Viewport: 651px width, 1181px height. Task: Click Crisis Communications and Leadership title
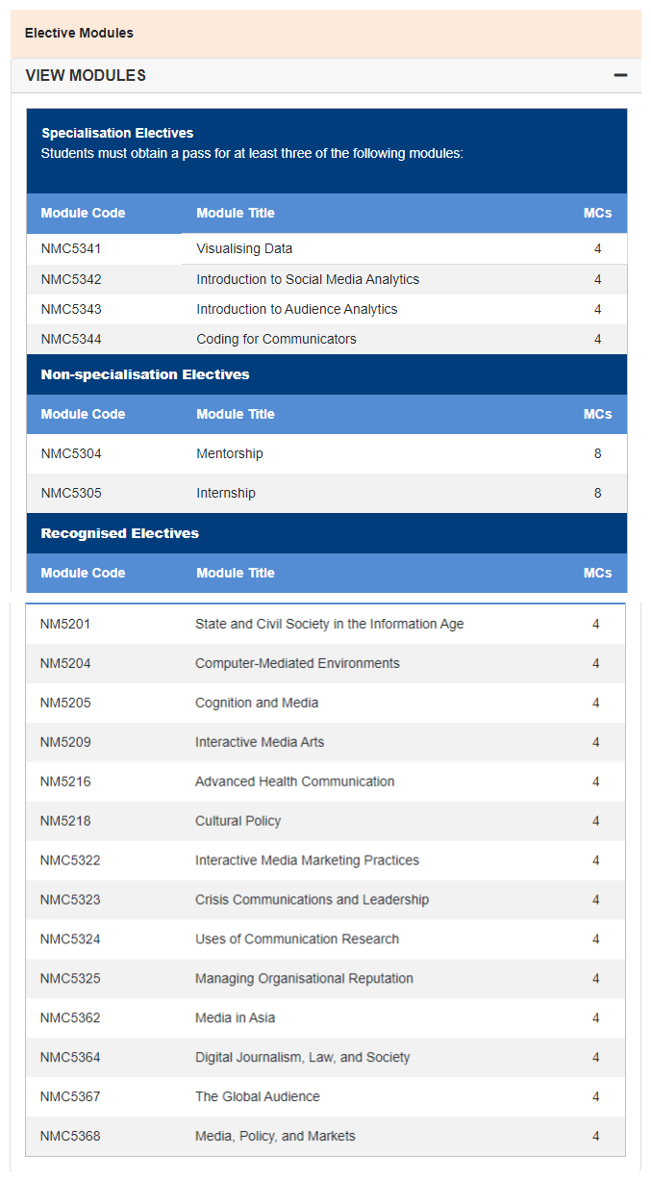click(313, 900)
